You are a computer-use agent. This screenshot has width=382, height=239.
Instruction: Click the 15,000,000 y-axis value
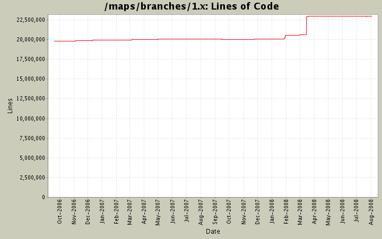[x=31, y=79]
